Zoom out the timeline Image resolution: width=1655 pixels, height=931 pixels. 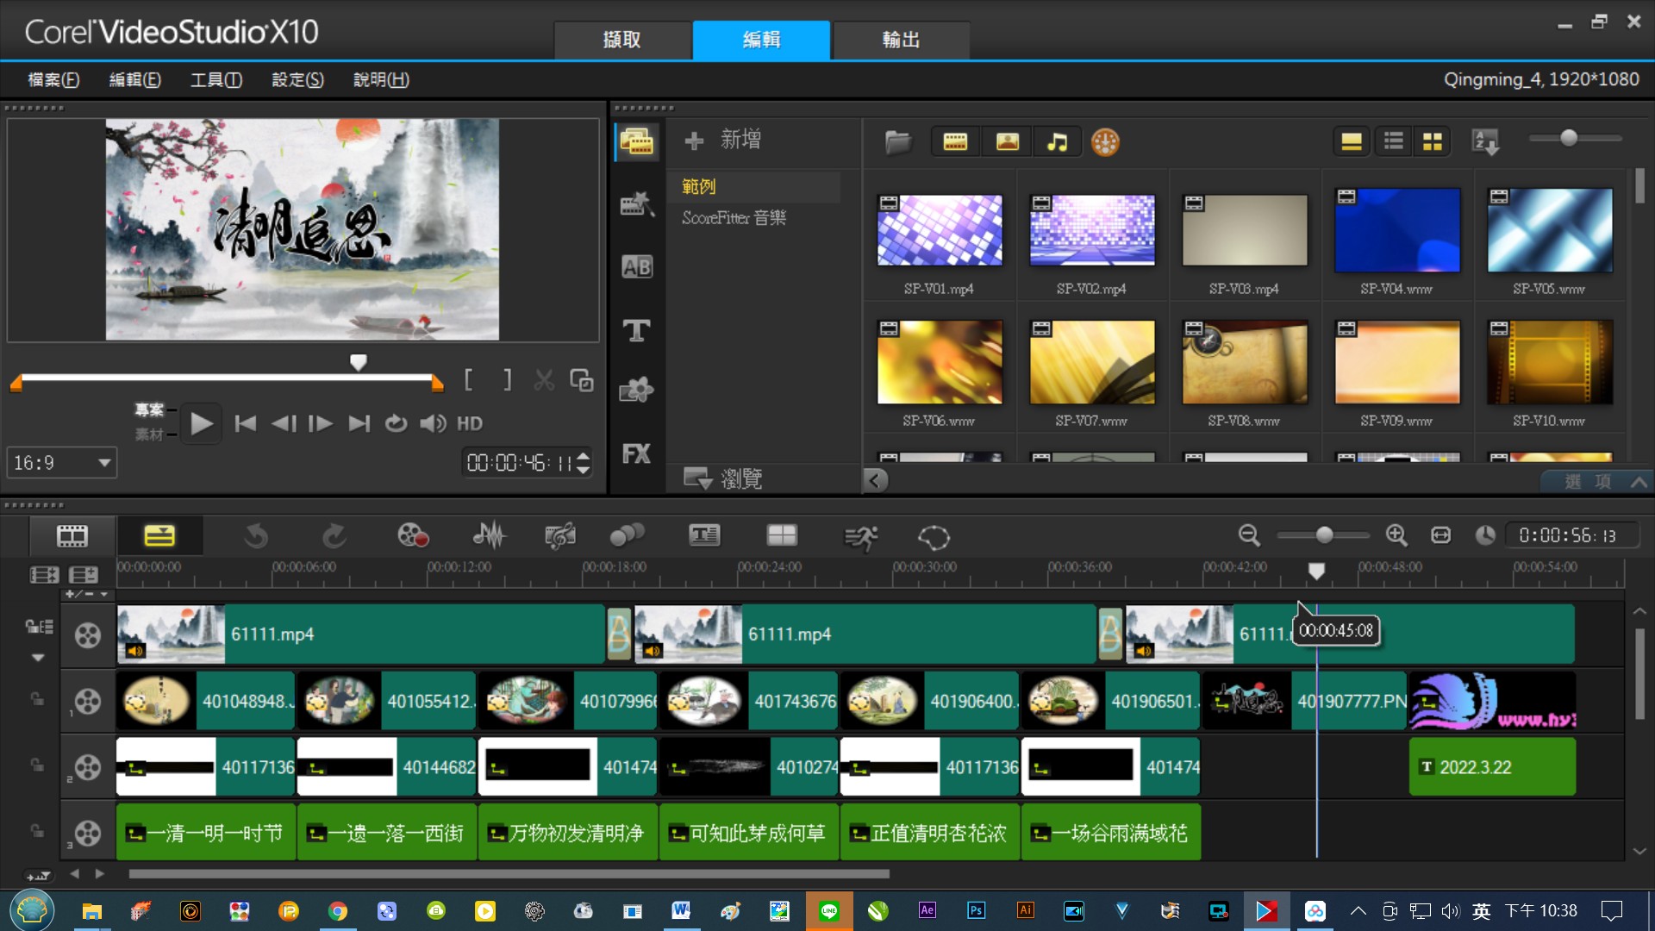coord(1249,535)
